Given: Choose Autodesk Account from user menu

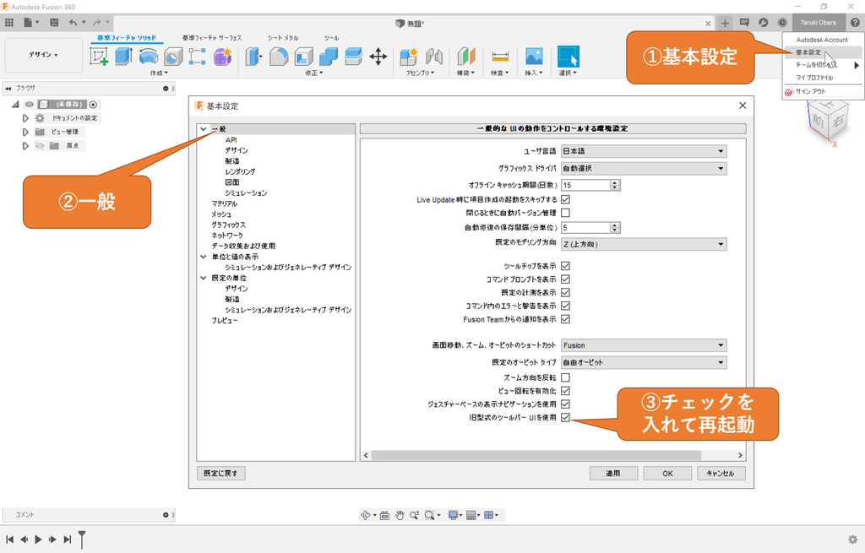Looking at the screenshot, I should click(822, 40).
